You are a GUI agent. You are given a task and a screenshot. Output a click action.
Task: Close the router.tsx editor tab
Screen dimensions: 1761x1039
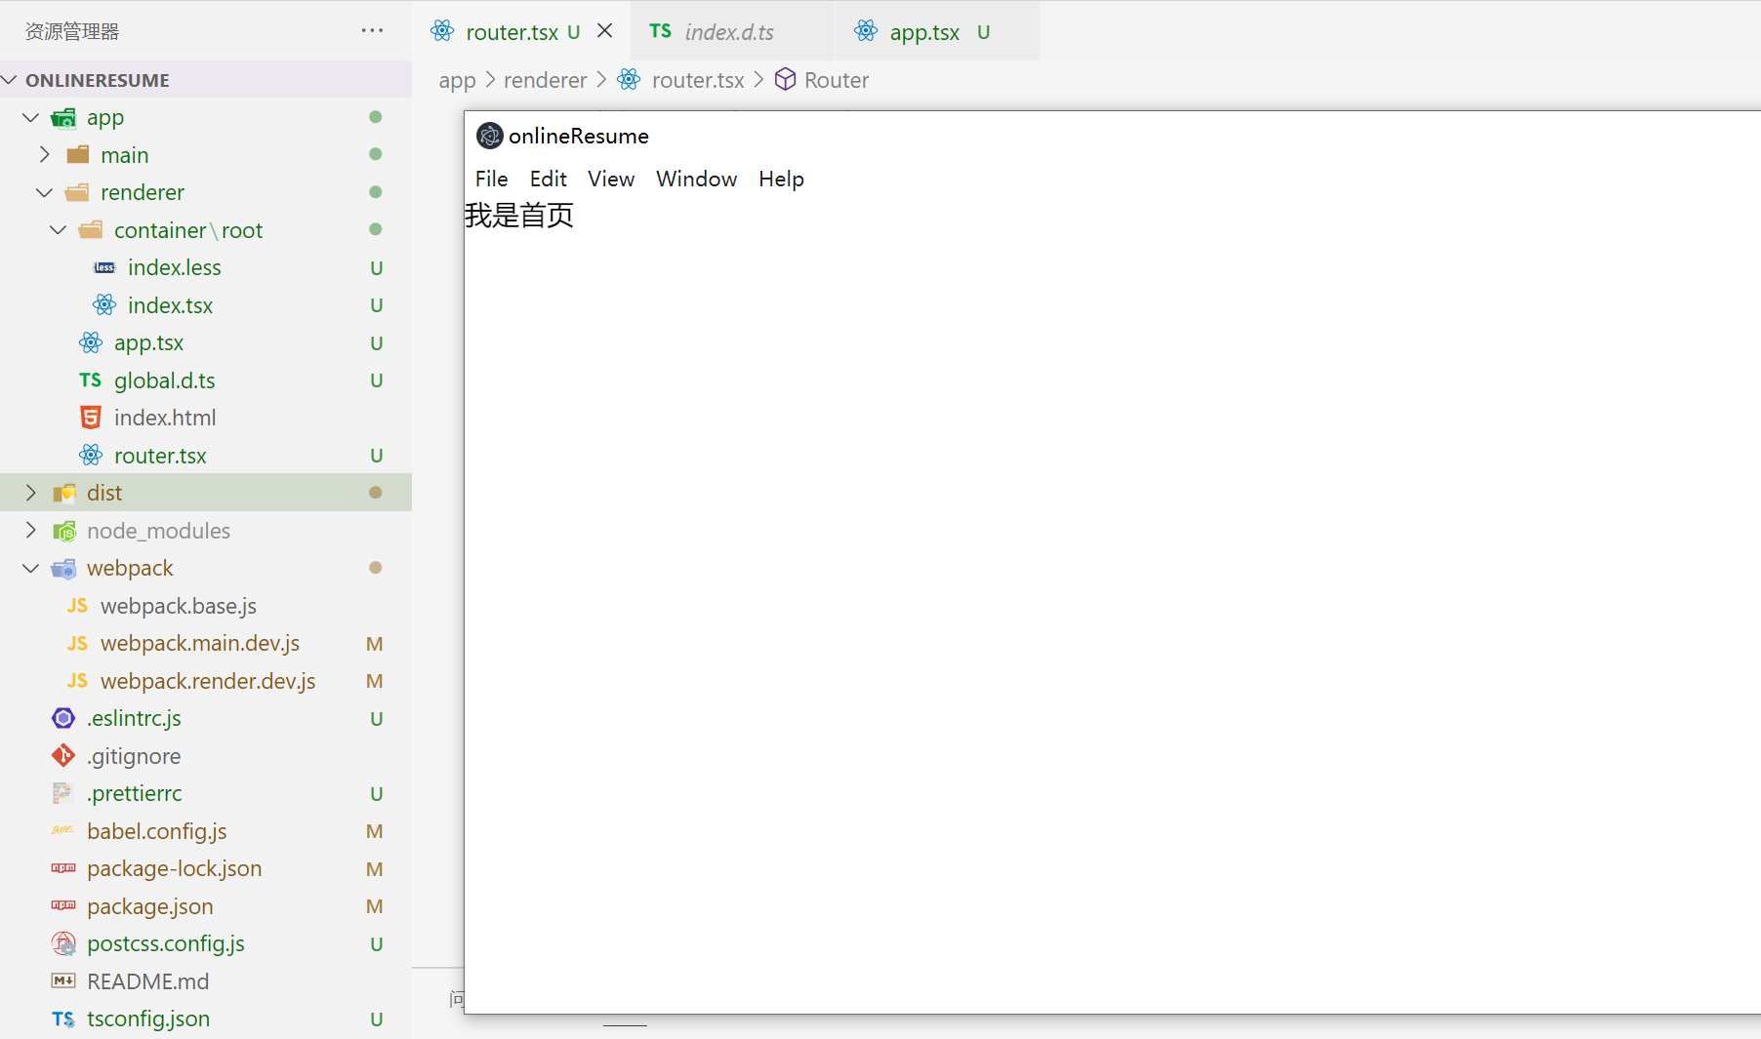(x=605, y=31)
